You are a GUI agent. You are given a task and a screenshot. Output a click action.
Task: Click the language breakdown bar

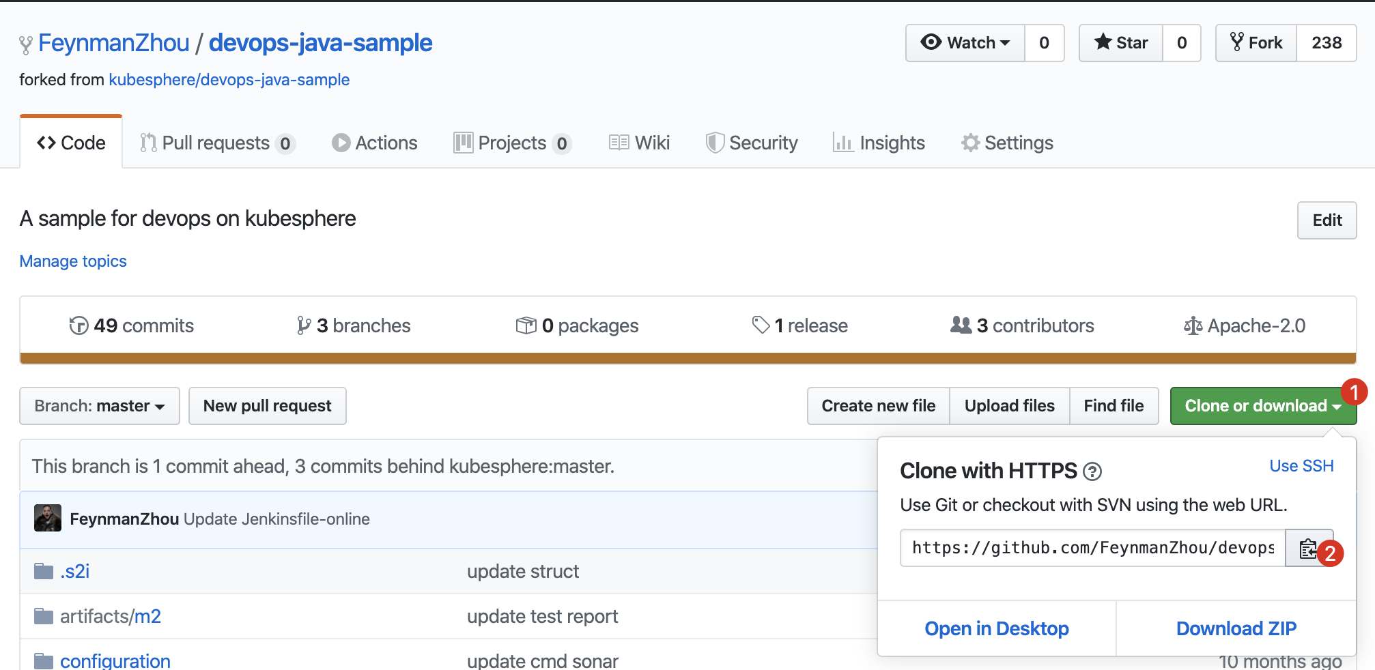688,358
